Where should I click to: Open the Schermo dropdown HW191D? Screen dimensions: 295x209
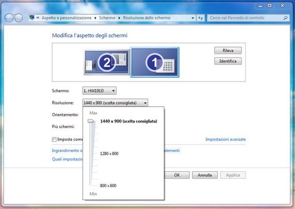pos(99,90)
